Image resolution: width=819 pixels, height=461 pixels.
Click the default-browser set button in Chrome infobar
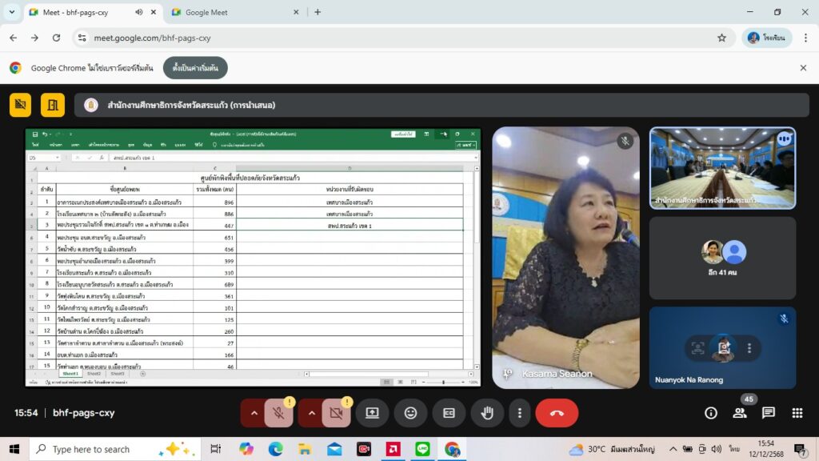[195, 68]
